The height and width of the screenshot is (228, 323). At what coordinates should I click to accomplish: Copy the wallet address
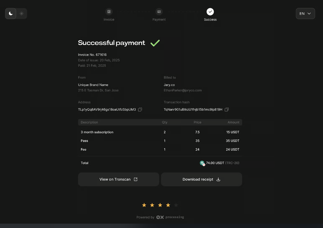[x=140, y=109]
